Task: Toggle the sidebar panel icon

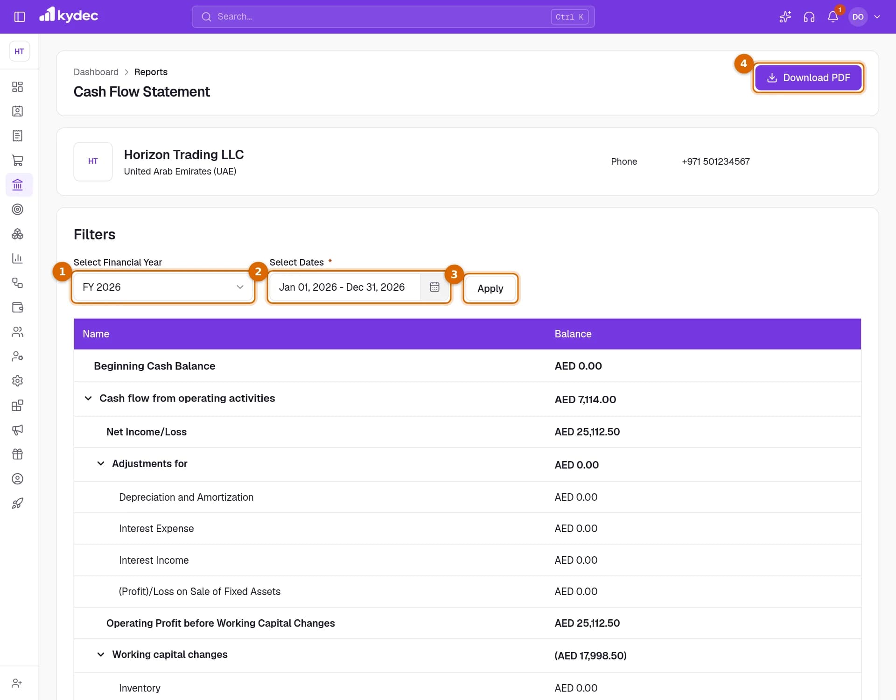Action: click(19, 17)
